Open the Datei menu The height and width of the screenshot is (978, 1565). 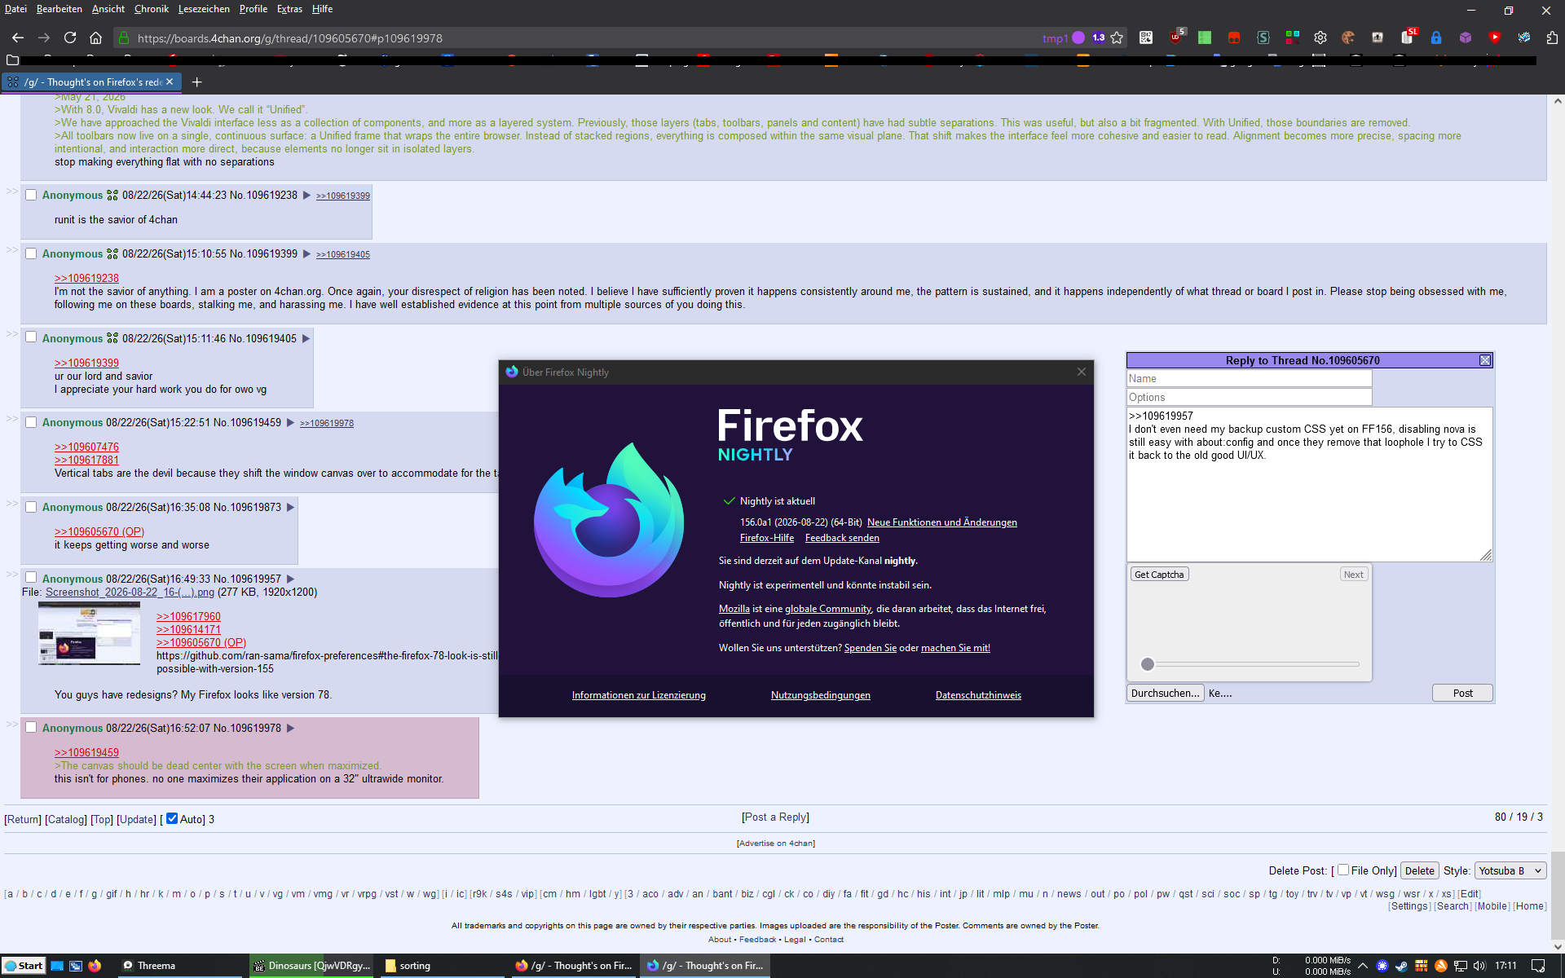click(15, 9)
